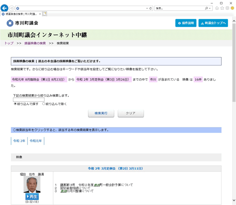Minimize the browser window
The image size is (236, 205).
[x=212, y=3]
